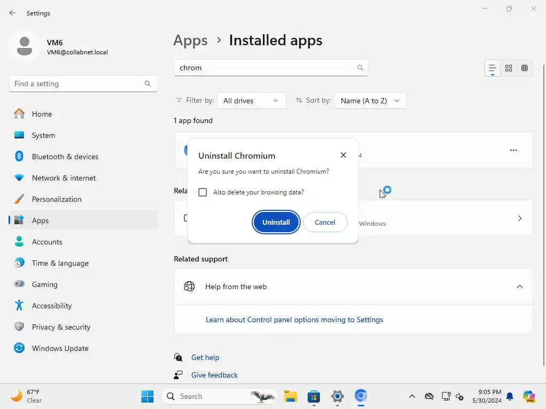This screenshot has height=409, width=546.
Task: Click the 'Related support' heading
Action: pos(200,259)
